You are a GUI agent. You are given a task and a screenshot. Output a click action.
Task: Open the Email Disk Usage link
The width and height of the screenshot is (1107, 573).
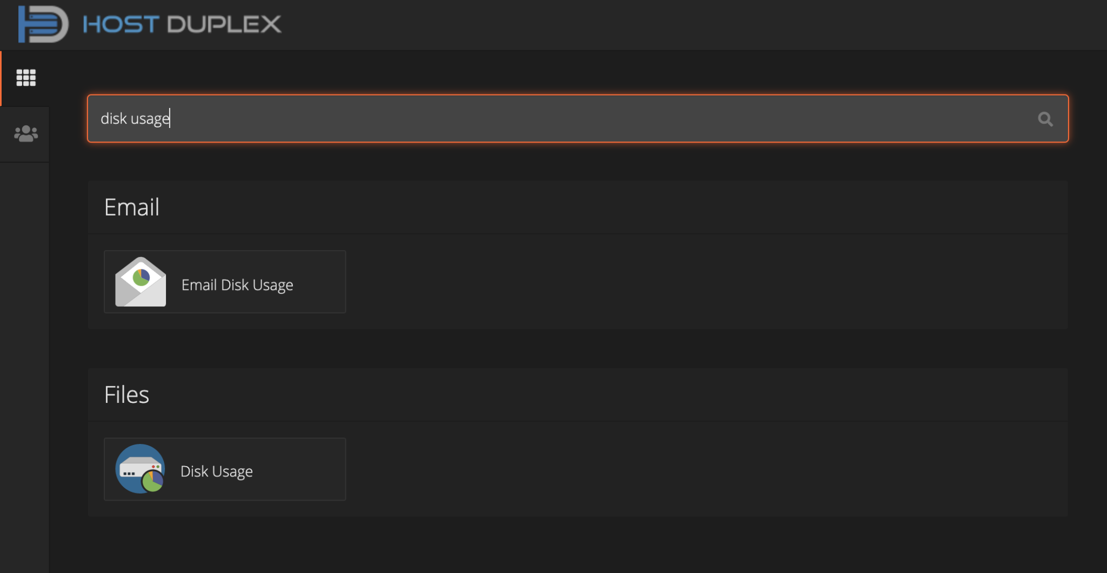click(237, 285)
